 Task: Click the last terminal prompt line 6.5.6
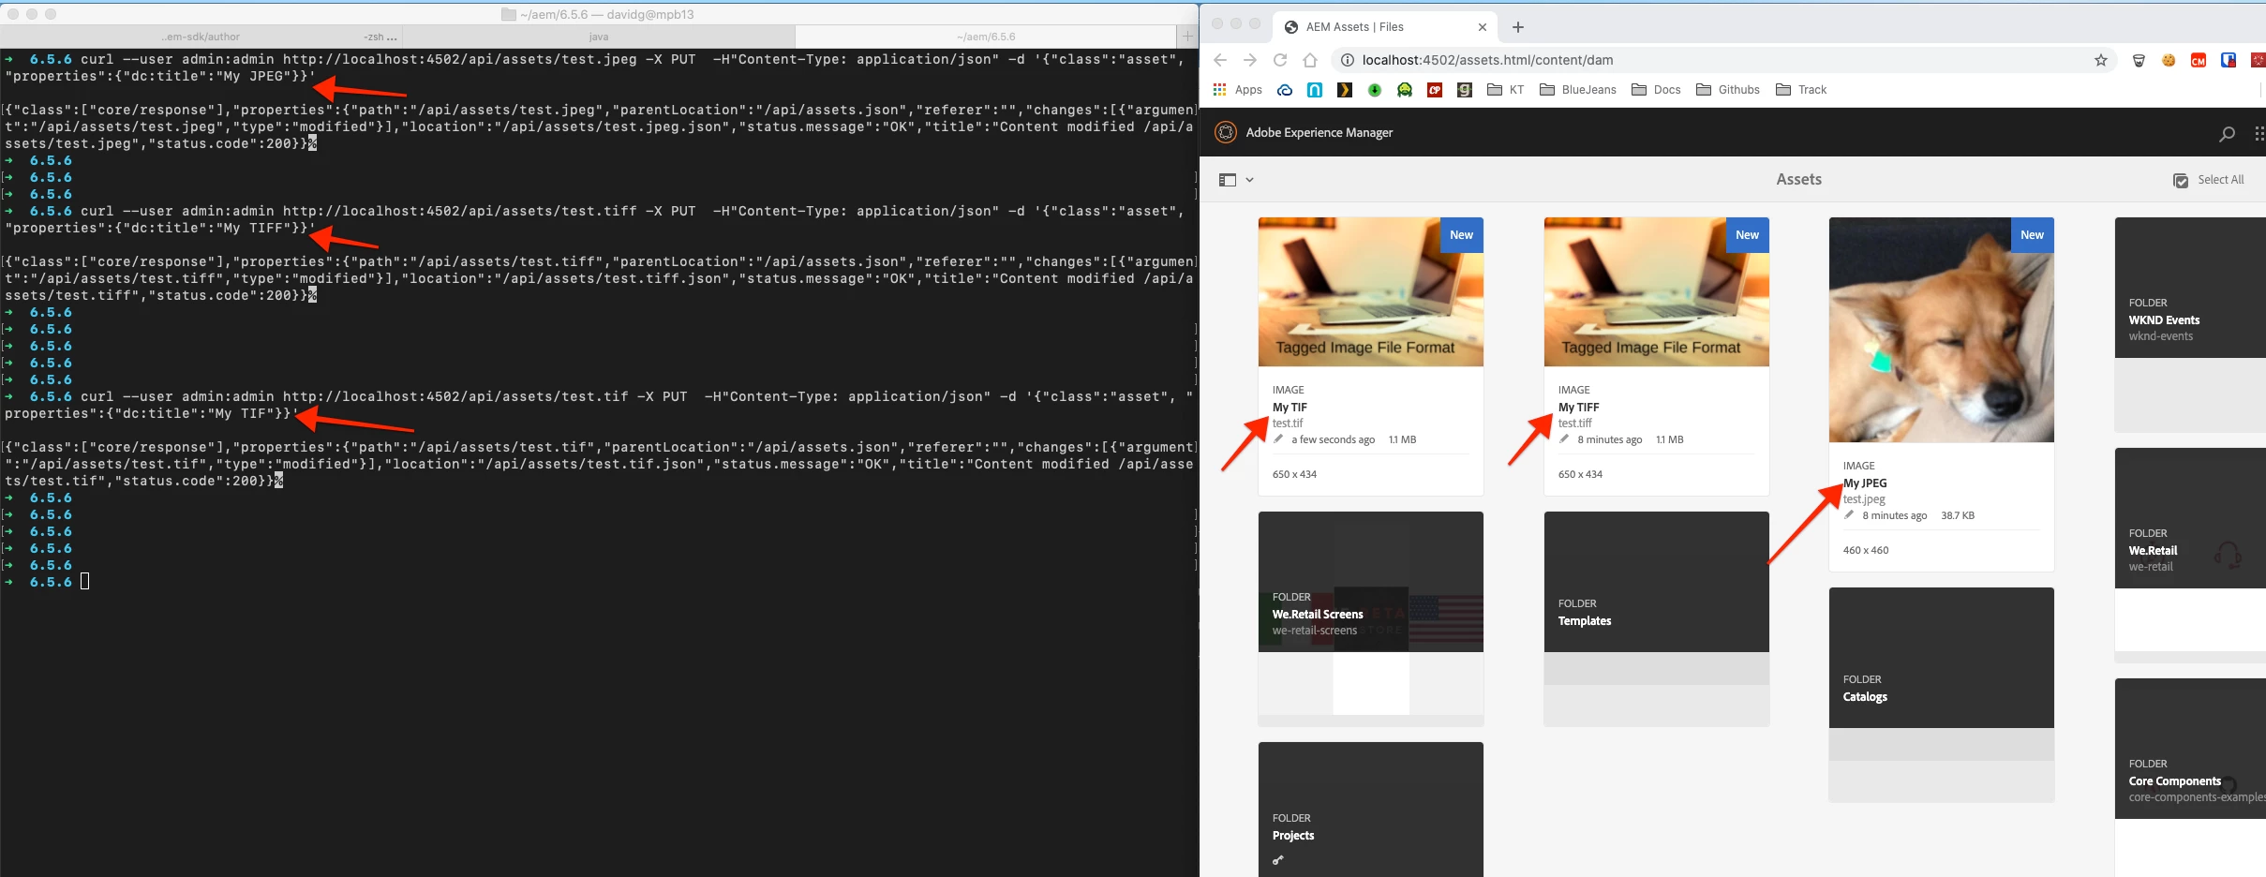click(x=51, y=582)
